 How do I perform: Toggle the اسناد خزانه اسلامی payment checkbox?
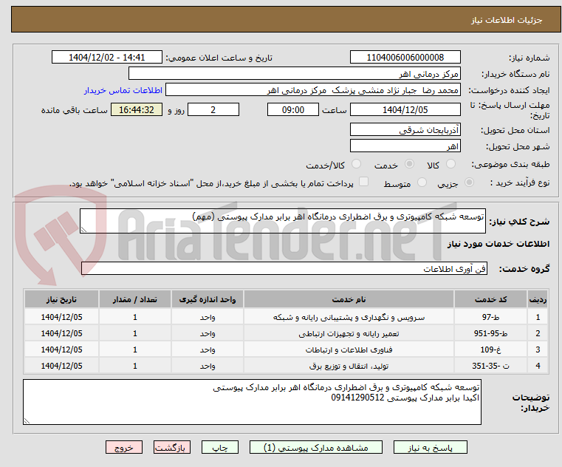(363, 182)
